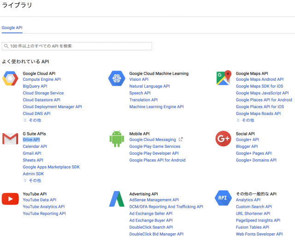Click the Gmail envelope icon
The height and width of the screenshot is (242, 295).
tap(10, 139)
